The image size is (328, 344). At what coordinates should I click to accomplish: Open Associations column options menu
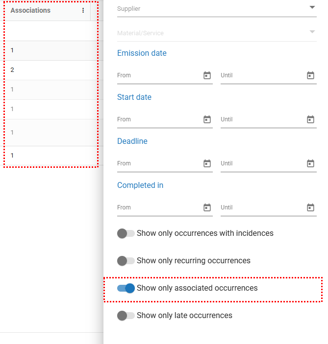[x=83, y=10]
